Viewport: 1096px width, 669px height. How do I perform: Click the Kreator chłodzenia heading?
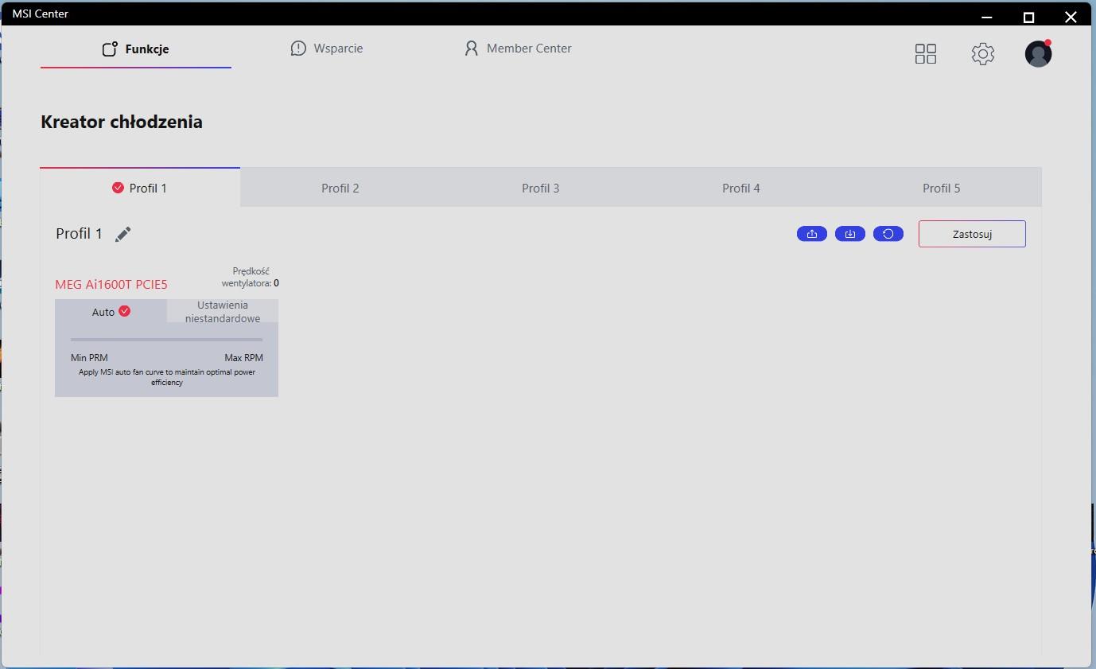pyautogui.click(x=122, y=122)
